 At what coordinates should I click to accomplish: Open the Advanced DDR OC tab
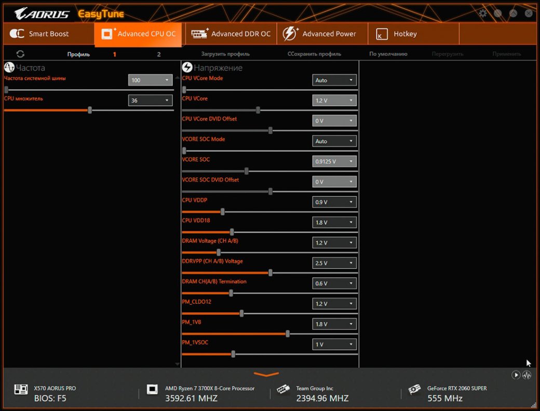231,34
